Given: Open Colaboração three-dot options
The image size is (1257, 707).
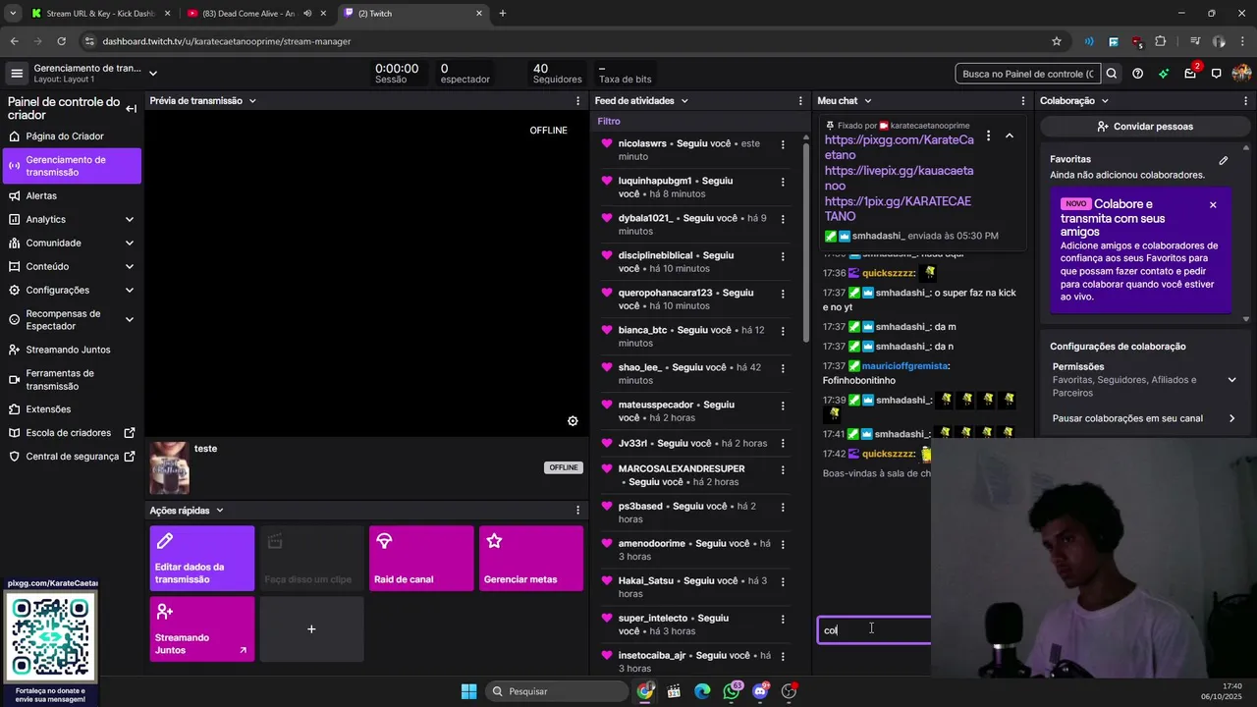Looking at the screenshot, I should point(1246,101).
